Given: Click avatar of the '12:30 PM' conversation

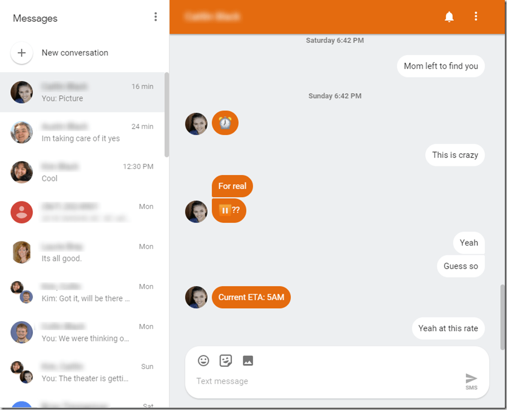Looking at the screenshot, I should pyautogui.click(x=22, y=172).
